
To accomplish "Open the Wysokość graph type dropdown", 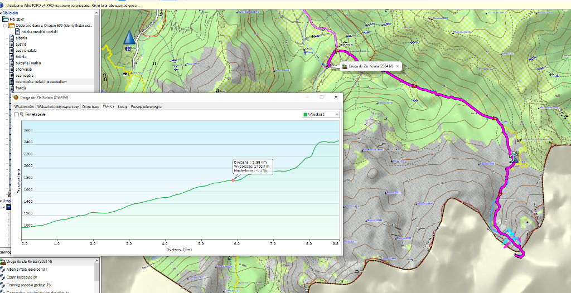I will (x=321, y=114).
